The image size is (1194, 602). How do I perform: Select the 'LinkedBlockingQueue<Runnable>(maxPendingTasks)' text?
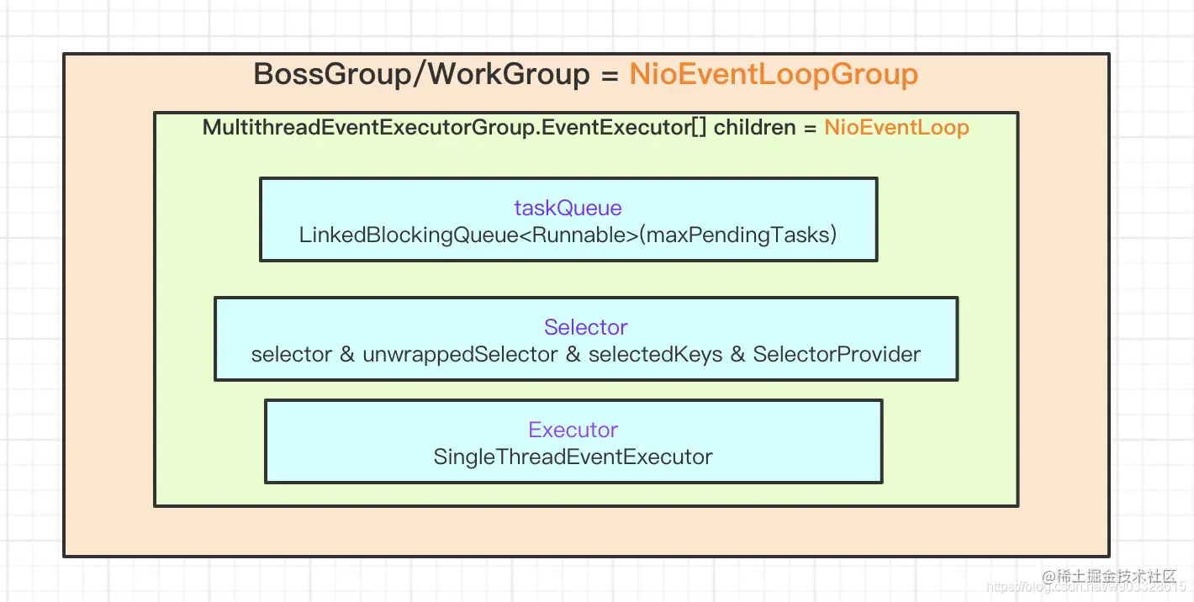tap(568, 235)
